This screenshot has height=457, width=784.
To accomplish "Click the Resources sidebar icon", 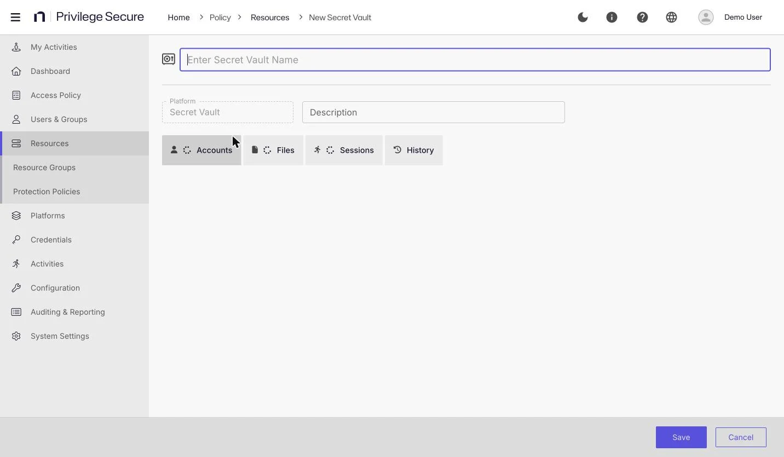I will point(16,143).
